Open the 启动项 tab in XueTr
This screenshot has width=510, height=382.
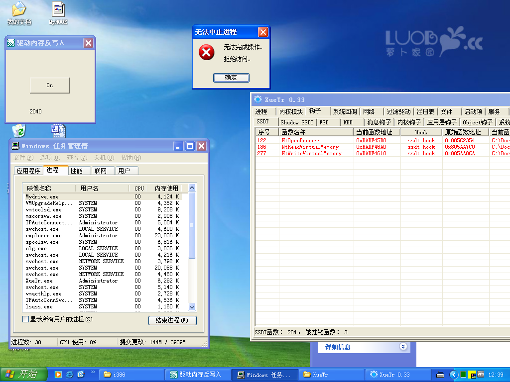click(473, 112)
